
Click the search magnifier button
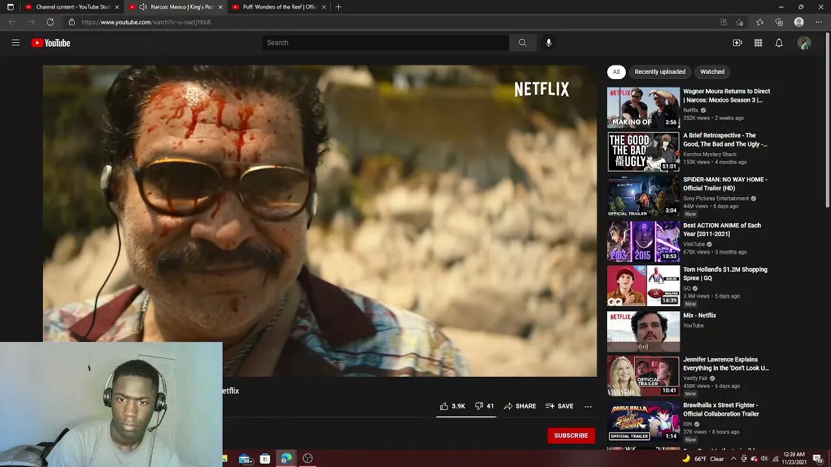coord(523,43)
